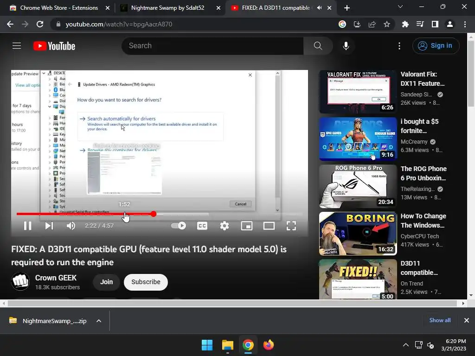Click the URL address bar
This screenshot has height=356, width=475.
tap(194, 24)
